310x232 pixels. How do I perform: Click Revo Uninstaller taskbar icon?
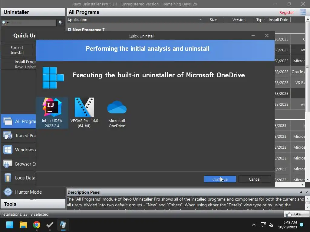(x=63, y=225)
